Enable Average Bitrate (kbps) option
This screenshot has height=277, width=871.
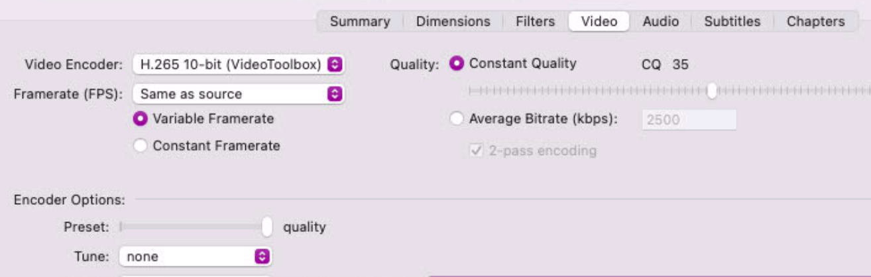point(457,119)
